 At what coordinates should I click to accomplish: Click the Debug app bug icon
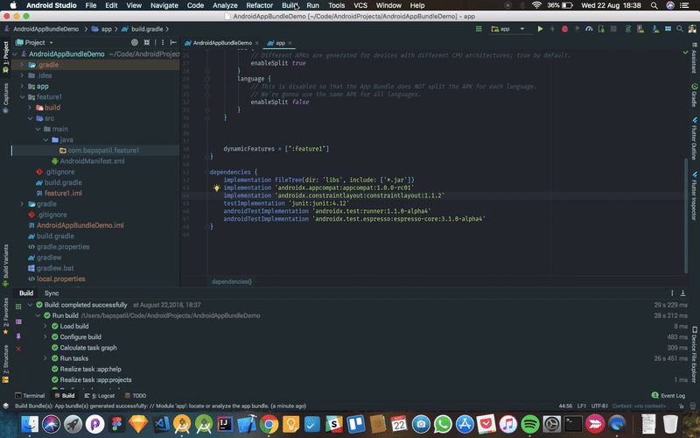(564, 29)
